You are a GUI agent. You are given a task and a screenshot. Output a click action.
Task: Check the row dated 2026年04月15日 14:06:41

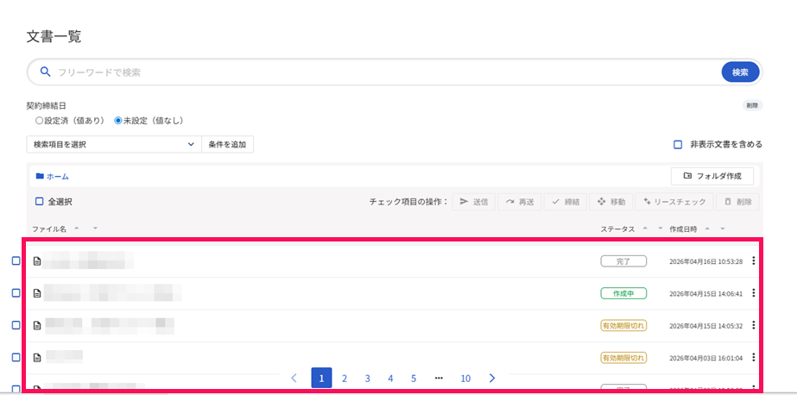[x=16, y=293]
